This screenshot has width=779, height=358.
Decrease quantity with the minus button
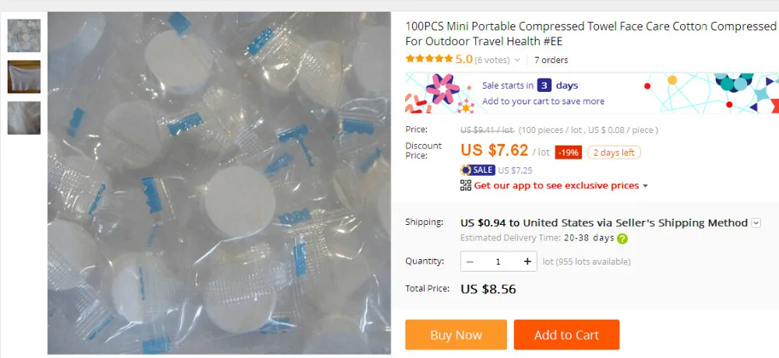tap(470, 261)
